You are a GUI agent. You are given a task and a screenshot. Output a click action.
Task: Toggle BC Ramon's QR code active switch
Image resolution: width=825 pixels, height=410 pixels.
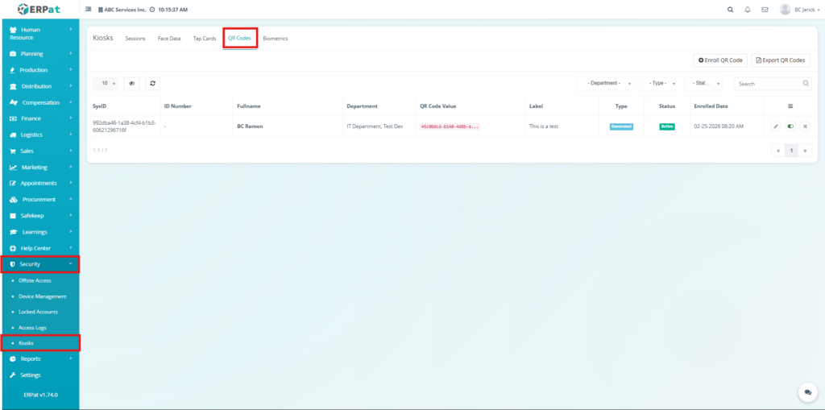pyautogui.click(x=790, y=126)
